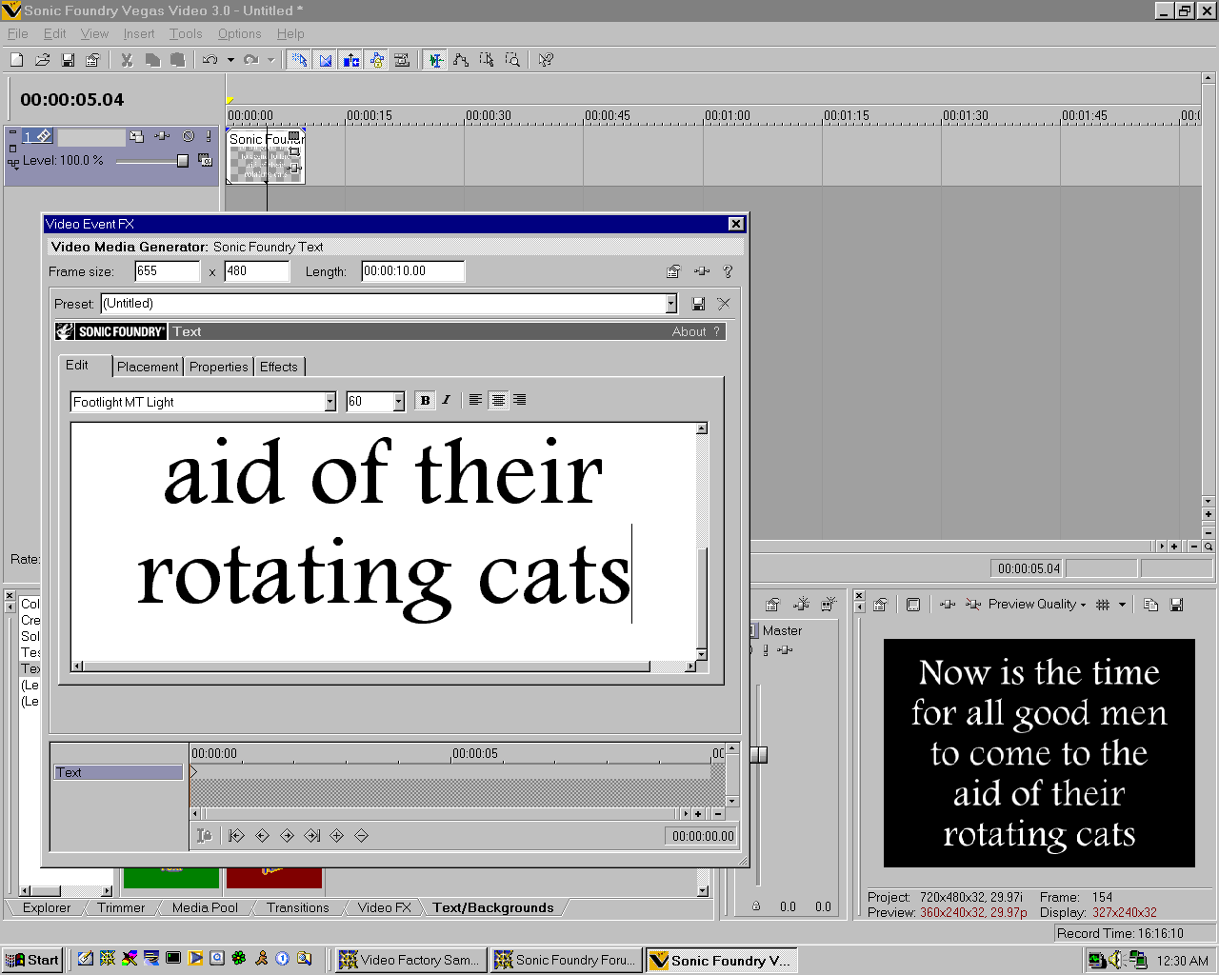Click the Length field 00:00:10.00
Image resolution: width=1219 pixels, height=975 pixels.
(x=412, y=271)
